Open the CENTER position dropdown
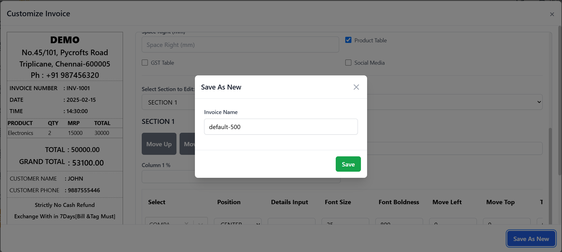562x252 pixels. coord(238,221)
